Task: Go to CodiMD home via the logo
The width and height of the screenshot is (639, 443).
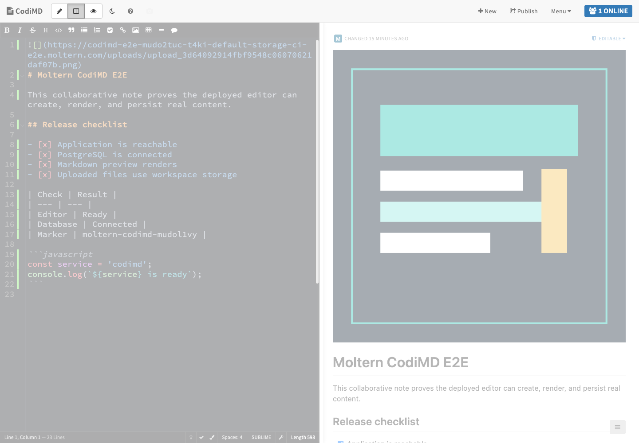Action: click(x=25, y=11)
